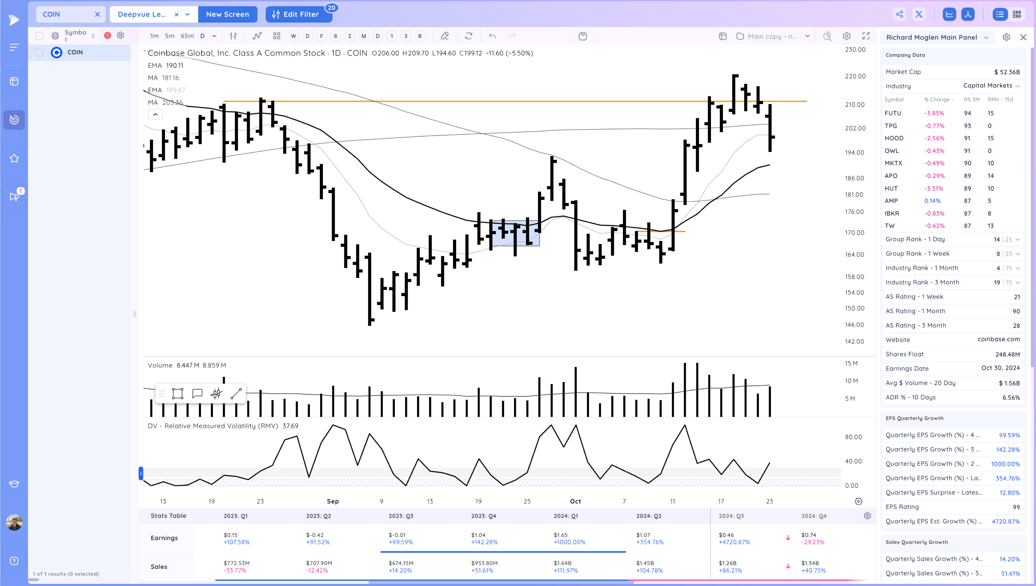Collapse the EMA/MA legend panel arrow
The image size is (1036, 586).
coord(155,114)
